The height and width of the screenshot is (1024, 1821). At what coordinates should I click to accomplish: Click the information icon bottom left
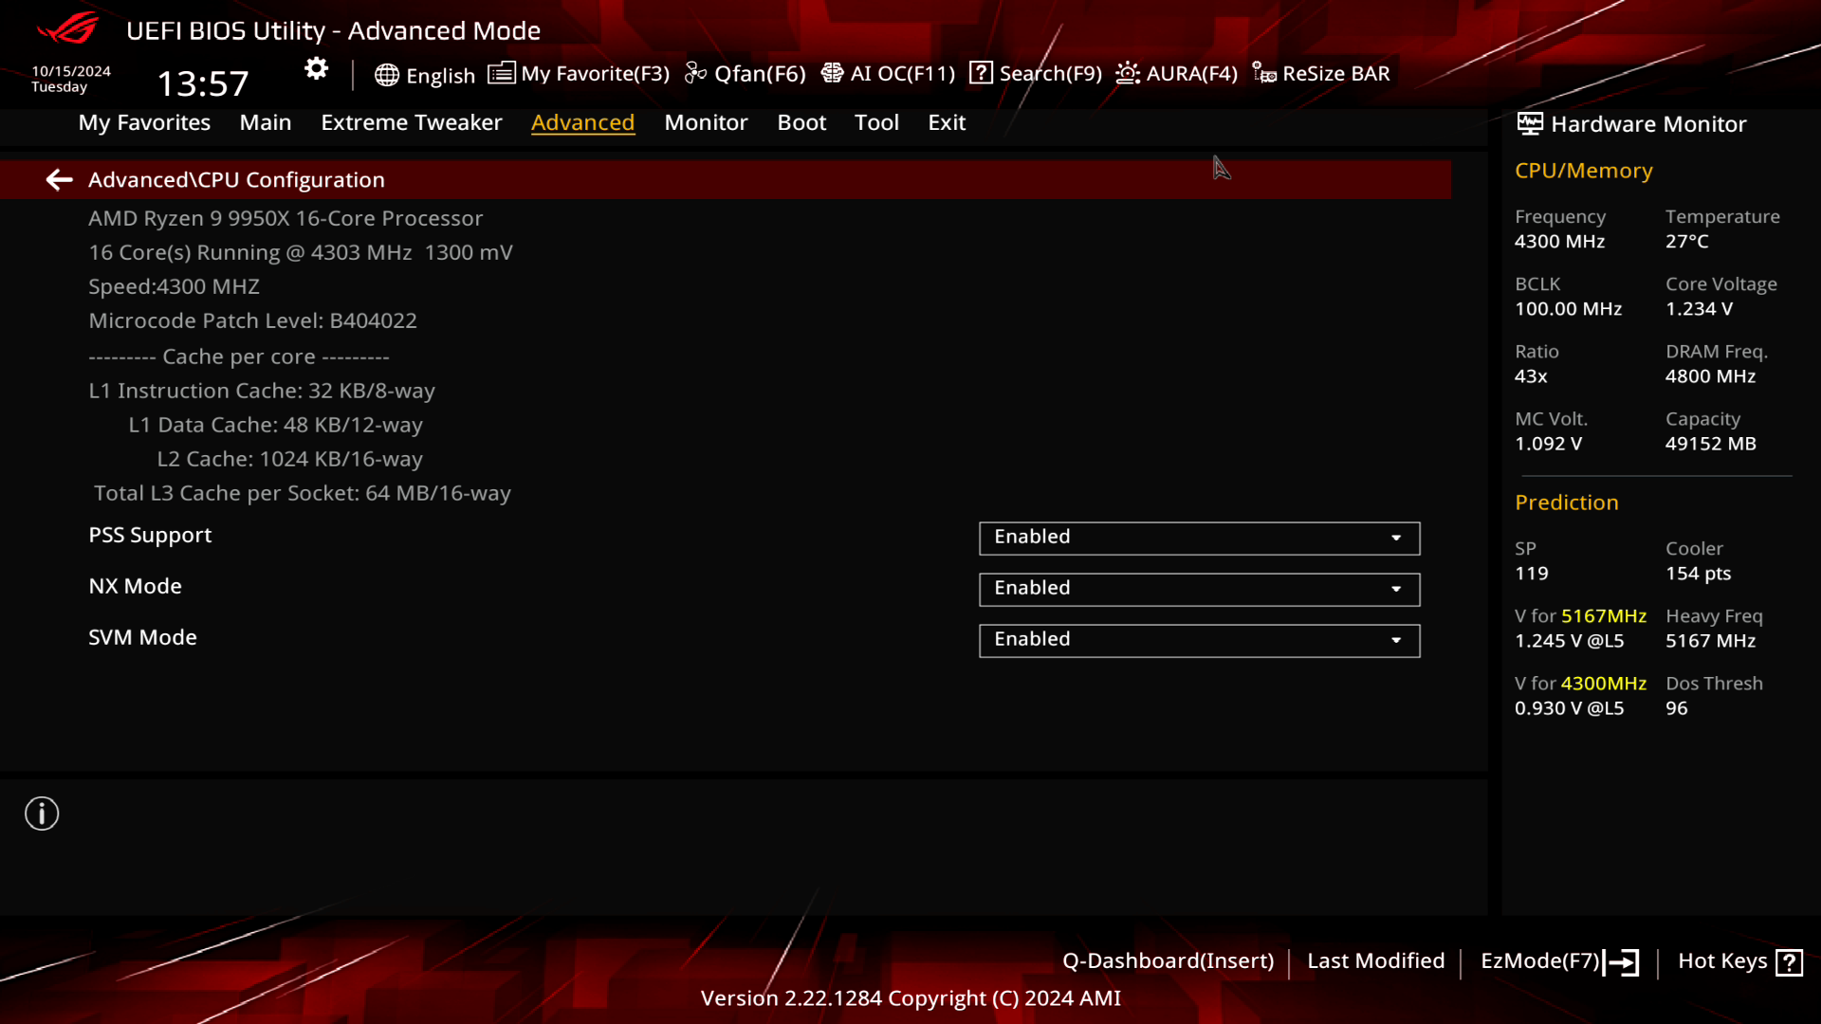point(42,814)
